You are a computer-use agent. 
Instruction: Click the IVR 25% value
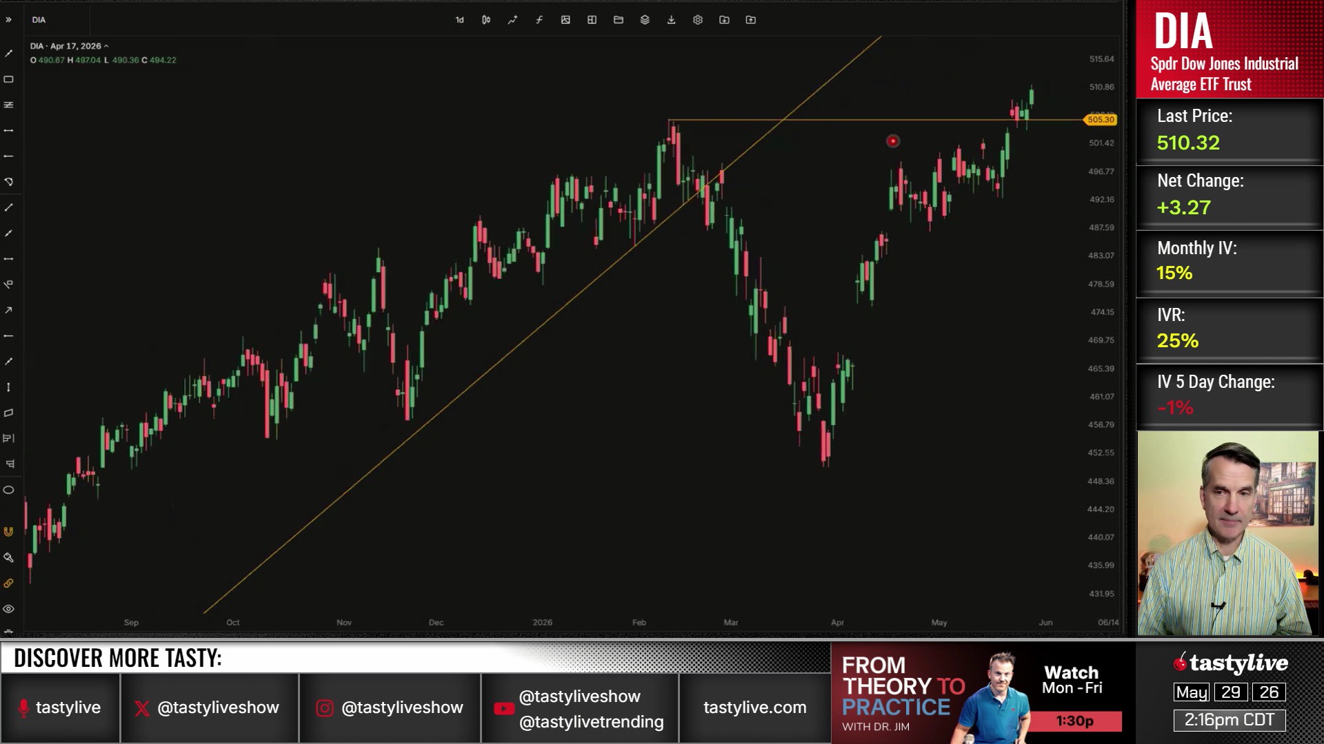[x=1178, y=340]
